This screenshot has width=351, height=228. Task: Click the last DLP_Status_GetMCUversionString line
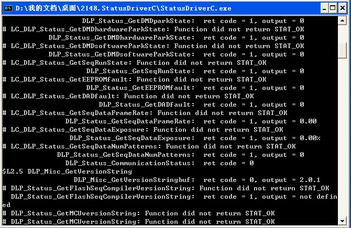[x=138, y=222]
